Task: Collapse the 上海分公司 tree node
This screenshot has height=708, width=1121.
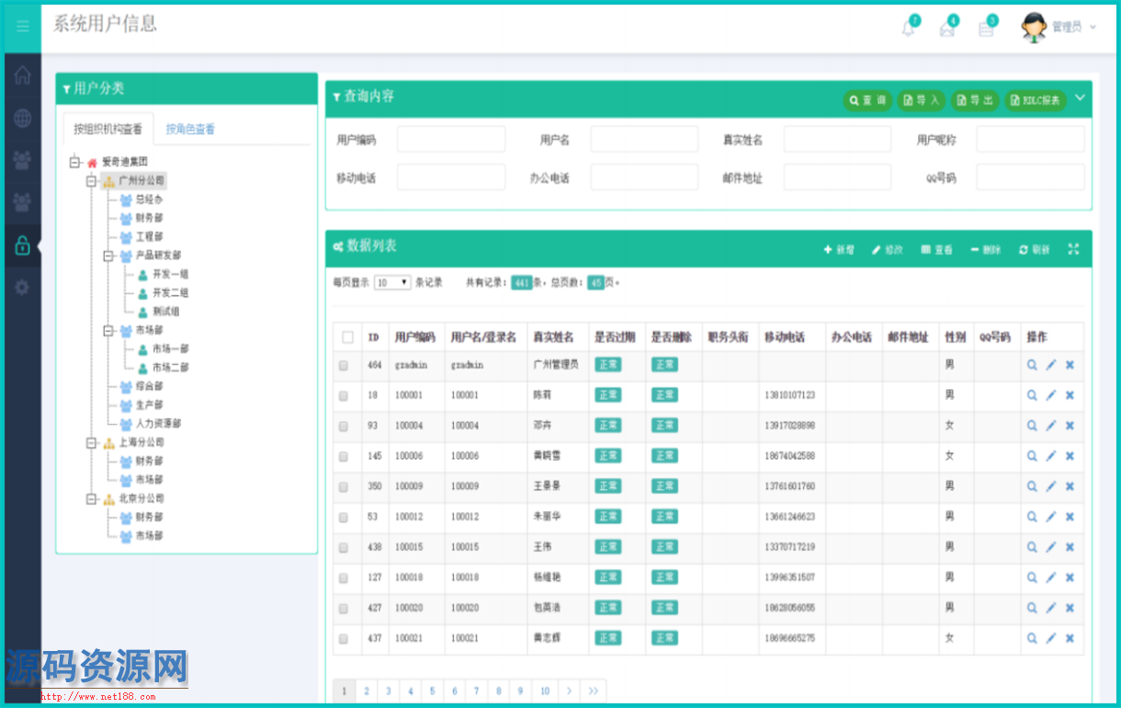Action: point(91,442)
